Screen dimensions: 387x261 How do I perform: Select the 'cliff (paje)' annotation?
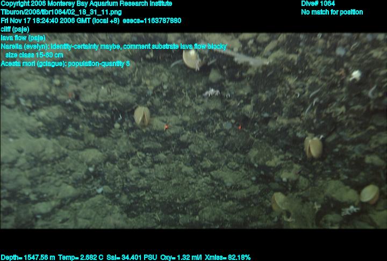15,30
